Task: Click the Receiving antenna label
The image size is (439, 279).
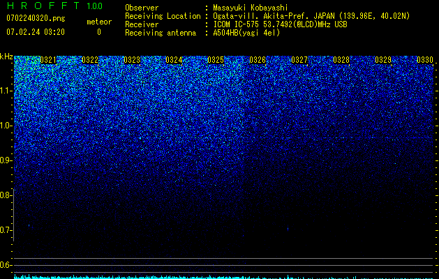Action: pyautogui.click(x=161, y=33)
